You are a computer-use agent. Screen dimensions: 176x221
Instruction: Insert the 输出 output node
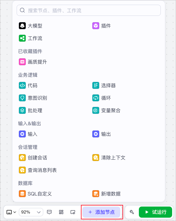101,134
